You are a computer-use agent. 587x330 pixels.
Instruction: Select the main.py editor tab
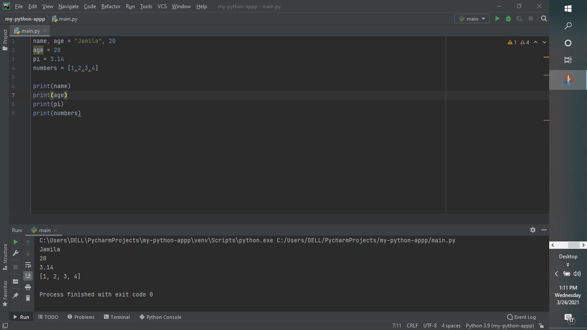(x=30, y=31)
